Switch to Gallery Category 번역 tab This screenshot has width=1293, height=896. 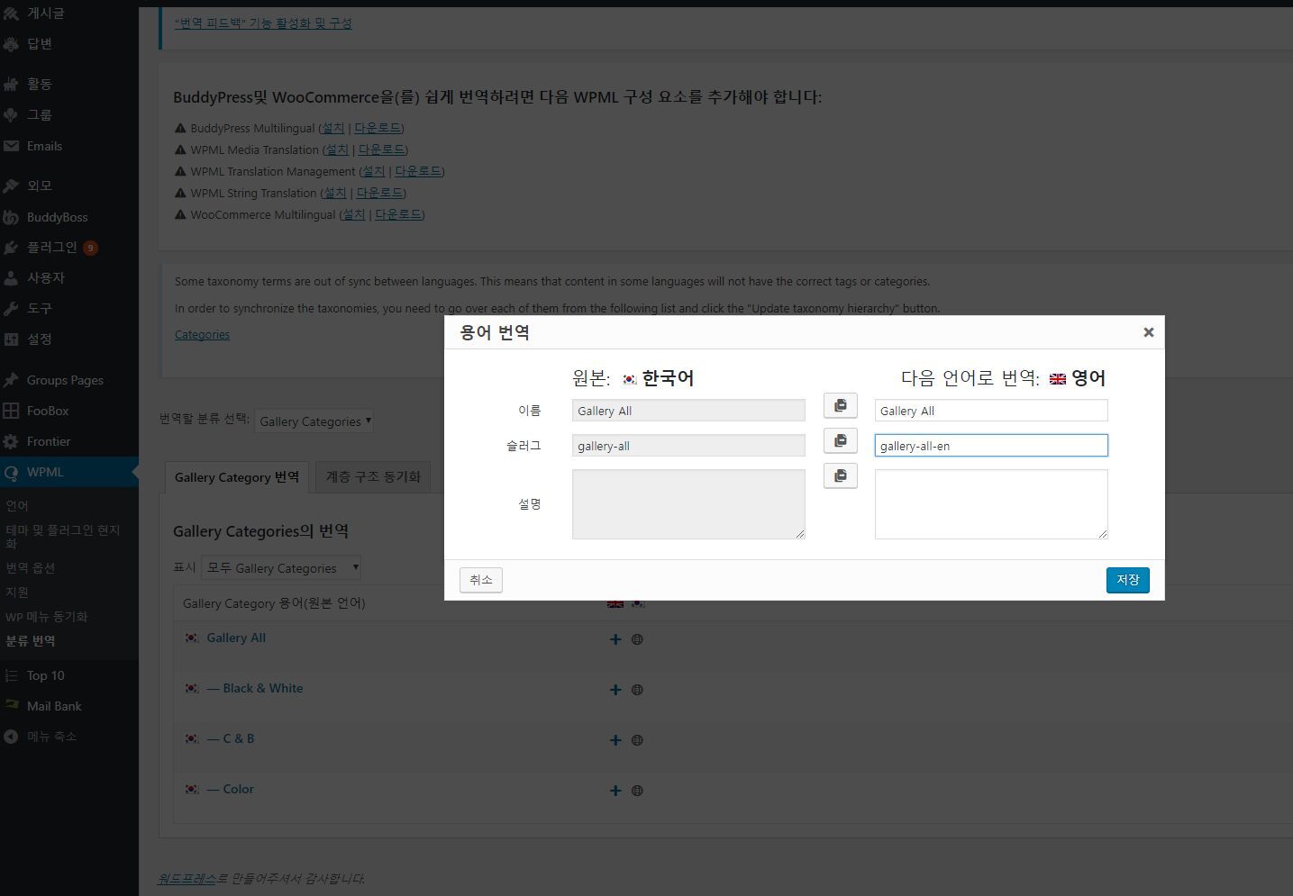coord(237,477)
